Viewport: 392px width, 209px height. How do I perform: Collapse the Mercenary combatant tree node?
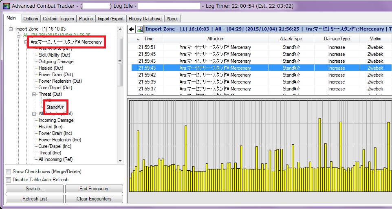click(26, 42)
